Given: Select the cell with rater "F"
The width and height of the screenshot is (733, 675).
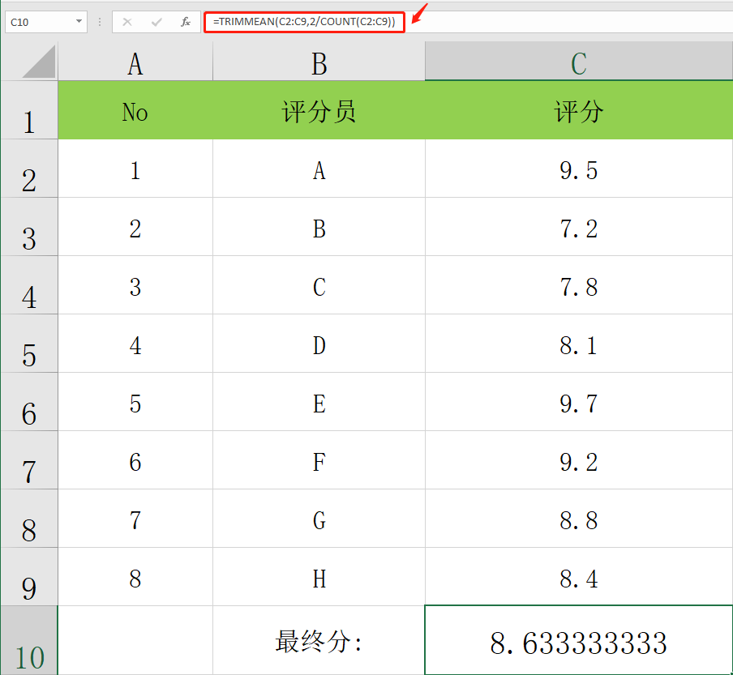Looking at the screenshot, I should 319,460.
